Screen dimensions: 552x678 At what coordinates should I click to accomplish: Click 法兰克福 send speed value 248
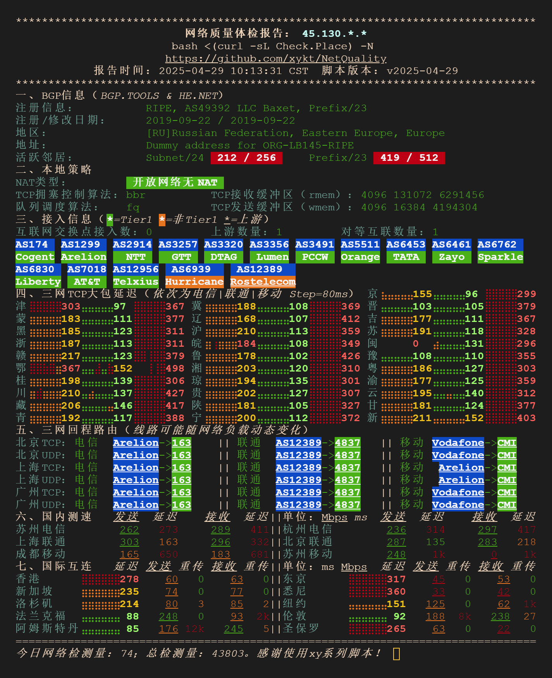169,616
